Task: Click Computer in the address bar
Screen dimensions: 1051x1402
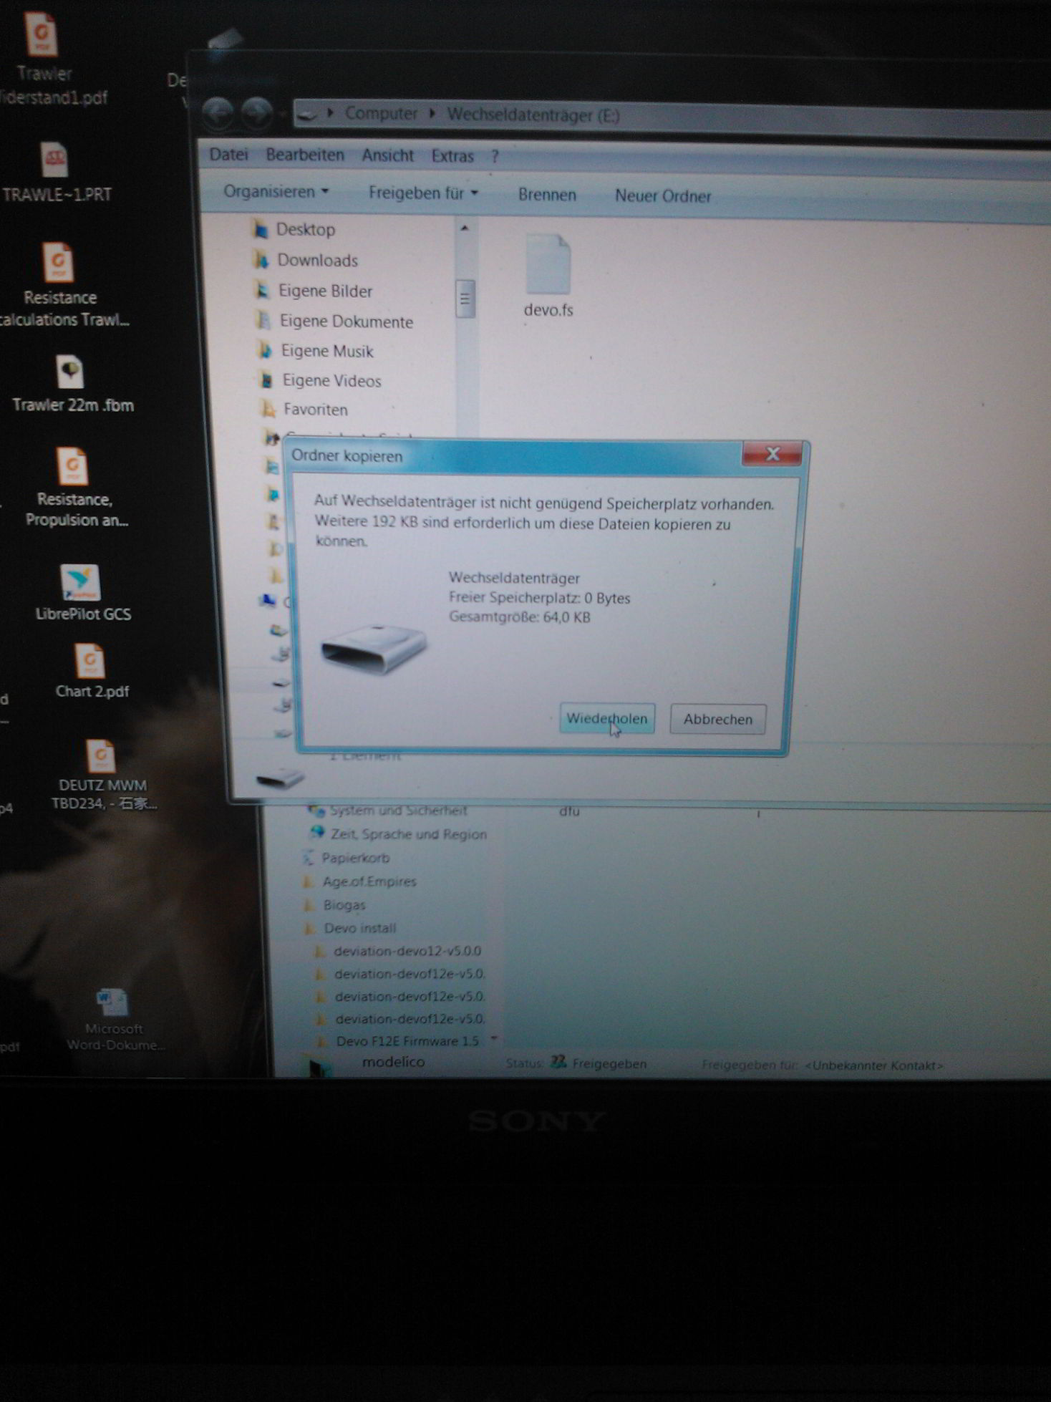Action: tap(381, 114)
